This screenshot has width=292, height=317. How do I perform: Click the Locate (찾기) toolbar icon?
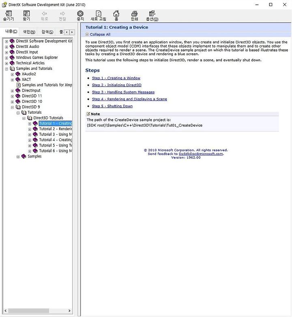point(26,13)
